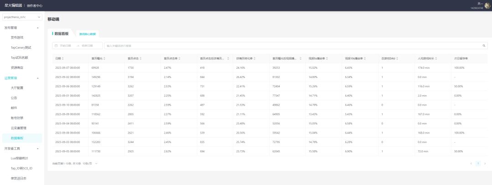The width and height of the screenshot is (492, 185).
Task: Click the 移动端 page title
Action: [53, 19]
